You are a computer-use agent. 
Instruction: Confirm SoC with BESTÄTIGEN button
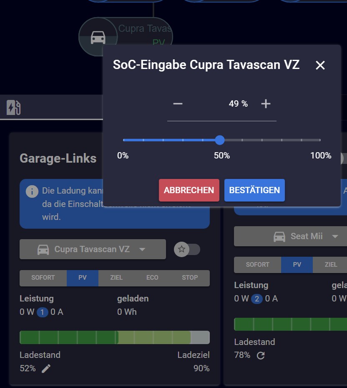point(254,190)
